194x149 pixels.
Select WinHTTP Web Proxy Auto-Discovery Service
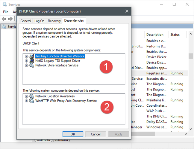pyautogui.click(x=66, y=101)
